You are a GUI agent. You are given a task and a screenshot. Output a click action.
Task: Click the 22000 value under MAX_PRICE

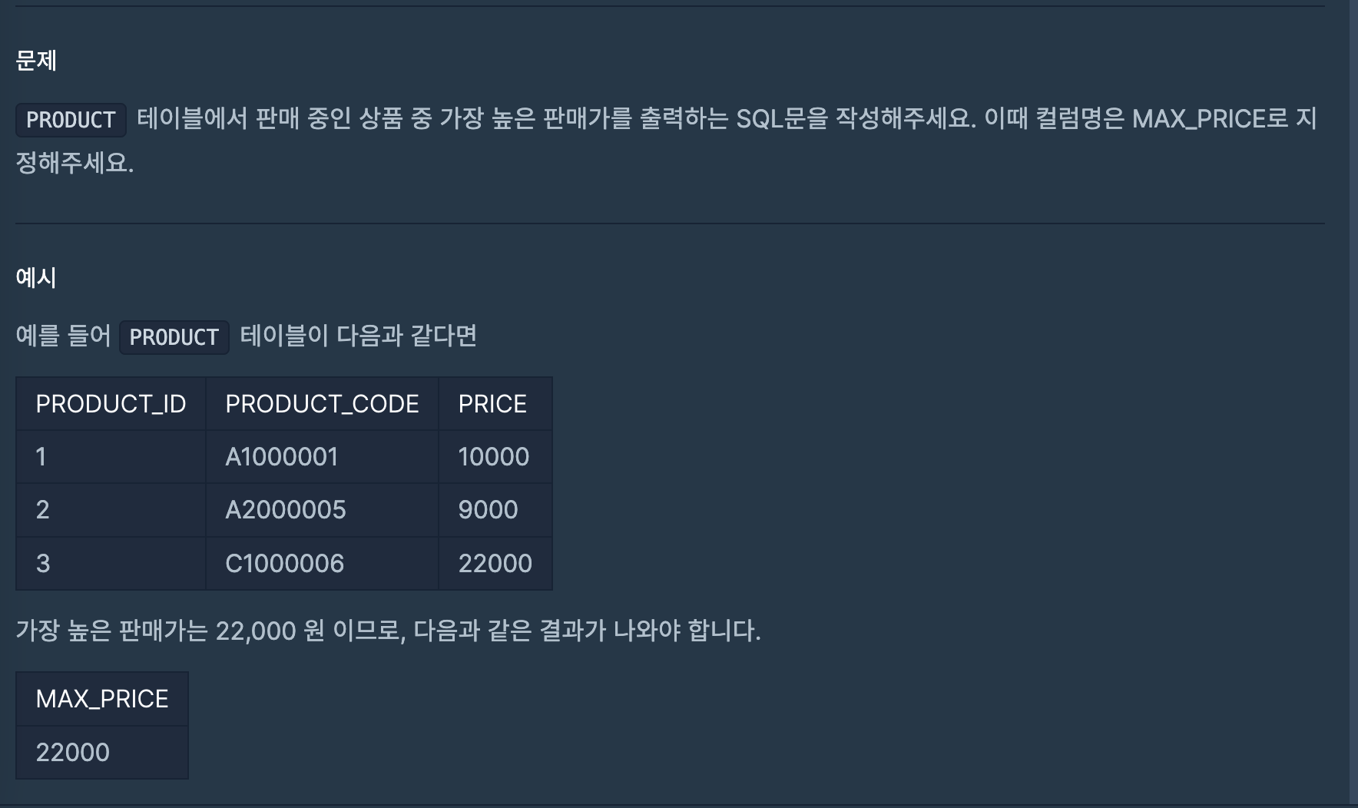tap(73, 753)
